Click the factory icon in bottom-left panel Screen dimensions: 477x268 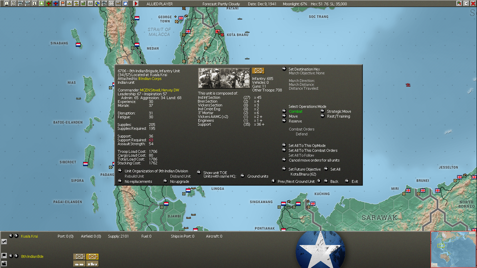[x=4, y=264]
